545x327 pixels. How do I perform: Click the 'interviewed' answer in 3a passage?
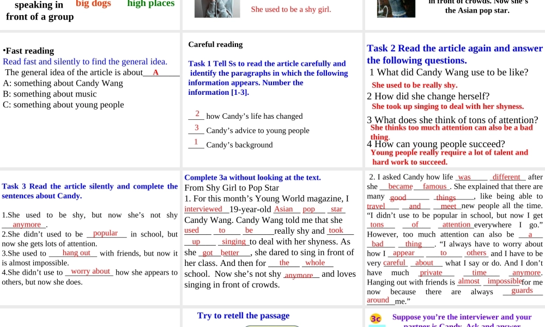[203, 209]
